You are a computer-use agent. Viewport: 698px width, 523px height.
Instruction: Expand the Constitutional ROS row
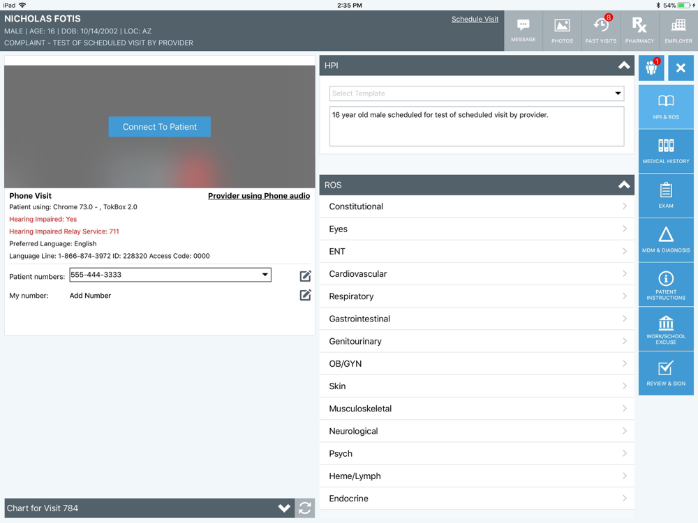click(477, 206)
